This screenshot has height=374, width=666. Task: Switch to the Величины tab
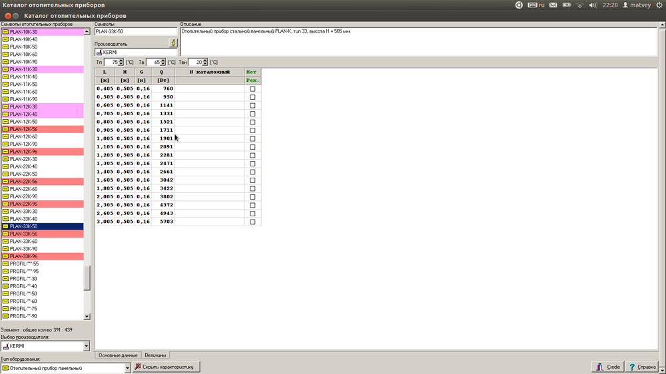(x=155, y=355)
